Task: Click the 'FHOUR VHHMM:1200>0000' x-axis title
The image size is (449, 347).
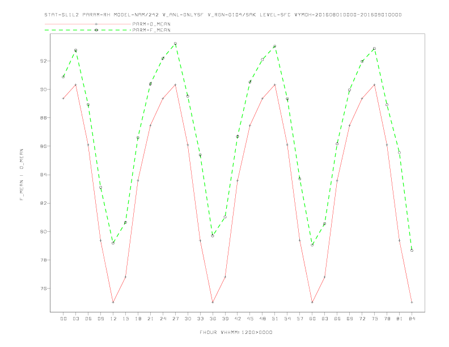Action: point(236,332)
